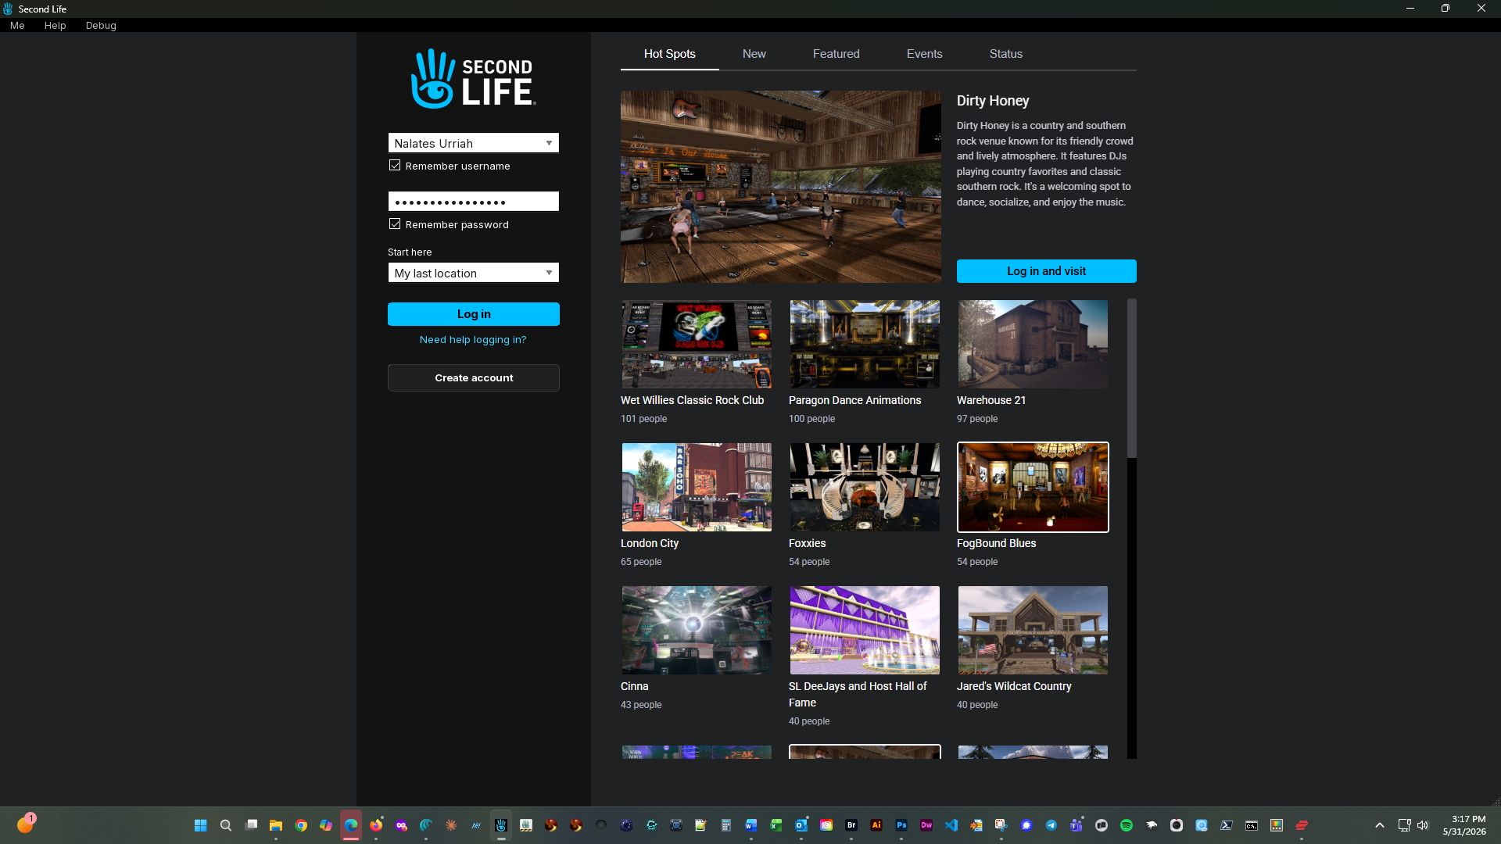Switch to the Events tab

[x=925, y=54]
